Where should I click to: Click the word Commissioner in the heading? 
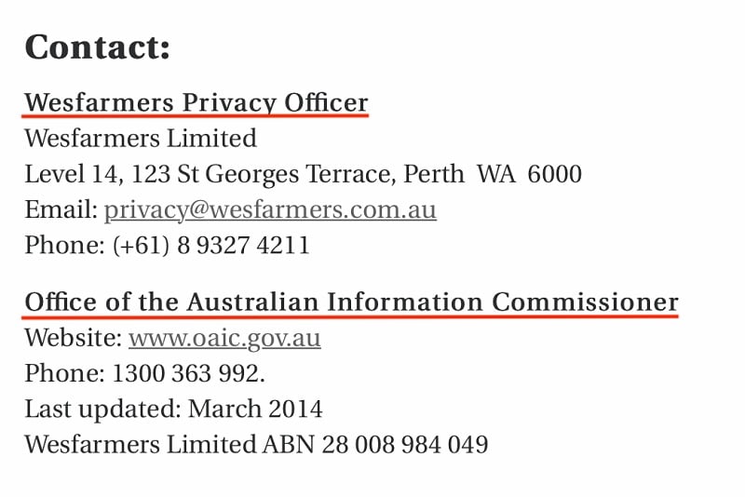585,302
